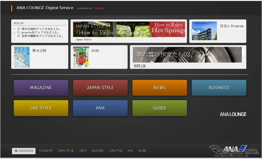Go to JAPAN STYLE in bottom navigation

click(x=66, y=151)
